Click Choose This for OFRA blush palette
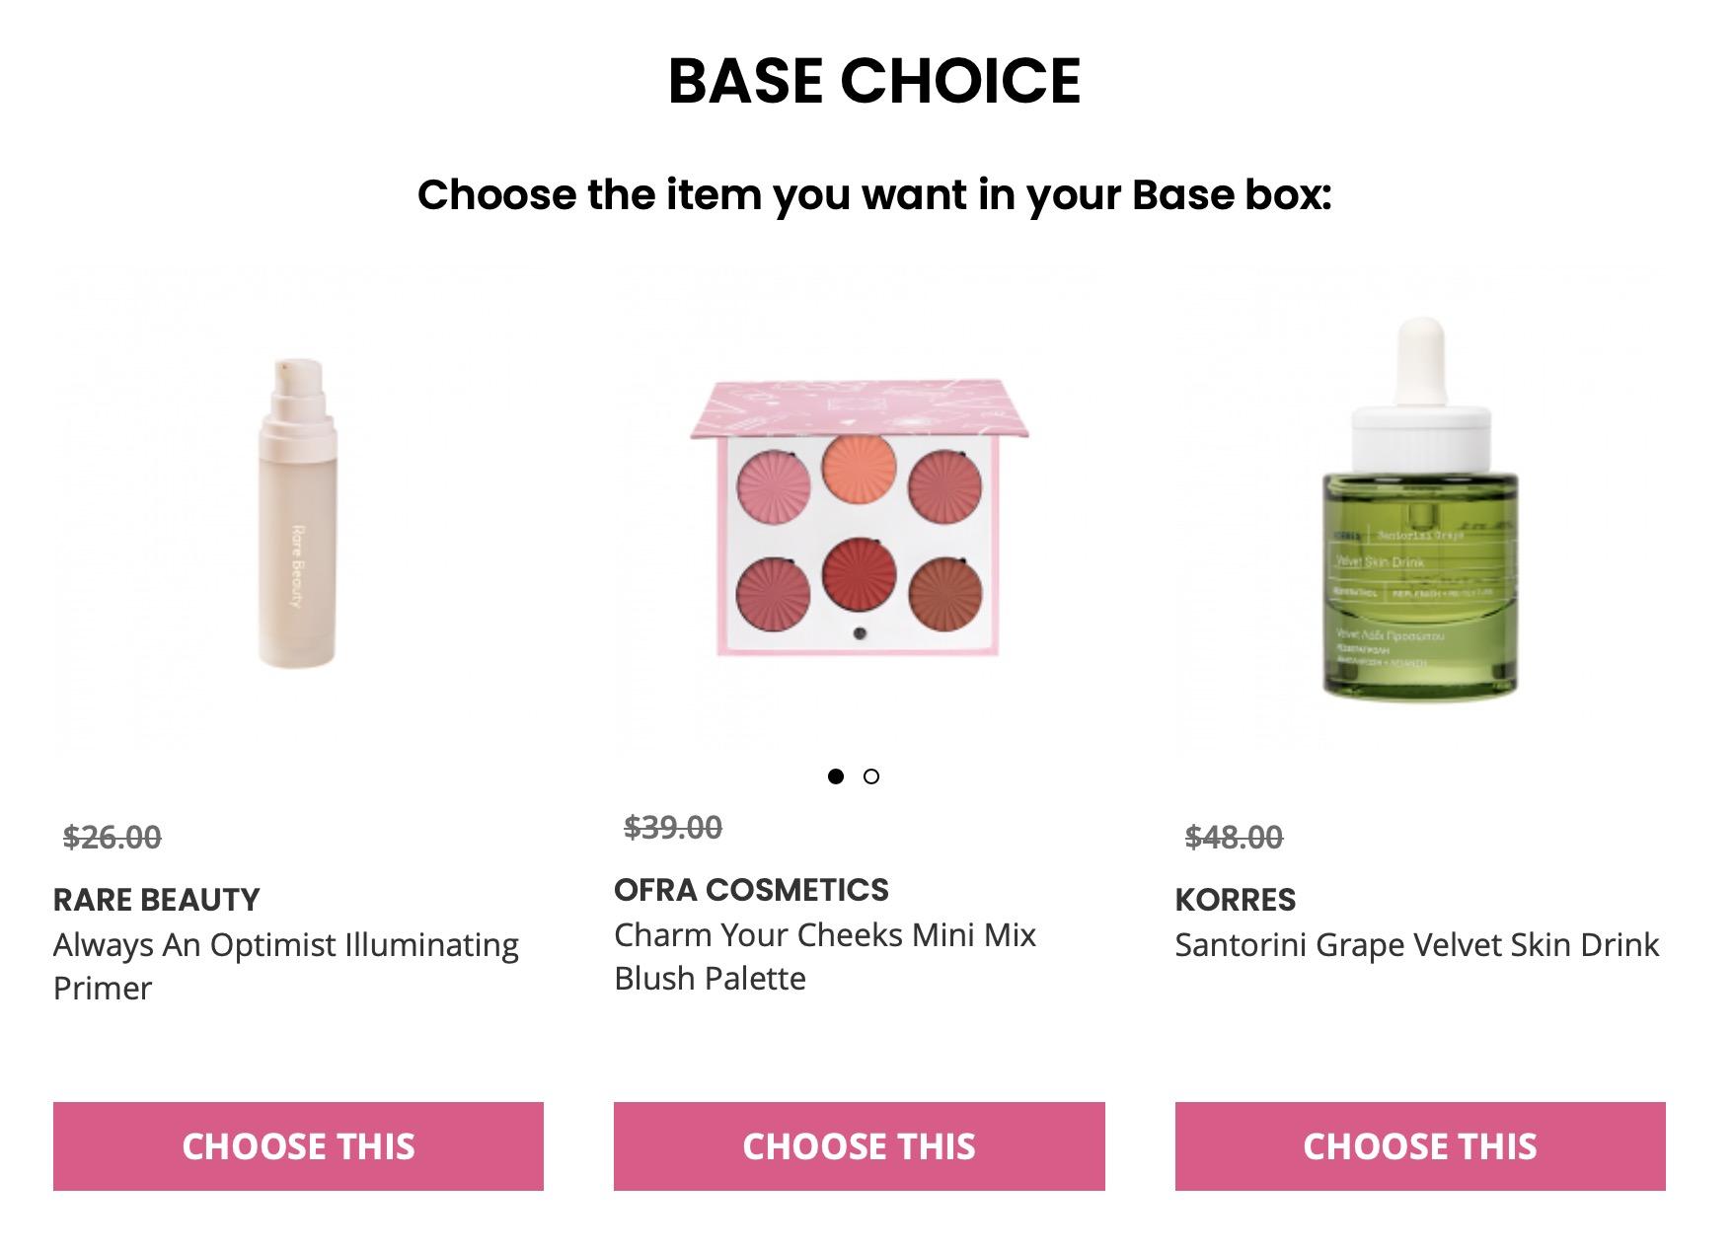 point(859,1145)
